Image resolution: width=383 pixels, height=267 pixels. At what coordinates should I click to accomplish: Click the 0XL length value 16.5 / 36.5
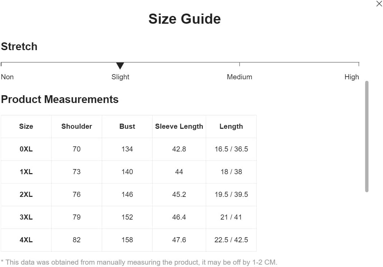point(231,149)
